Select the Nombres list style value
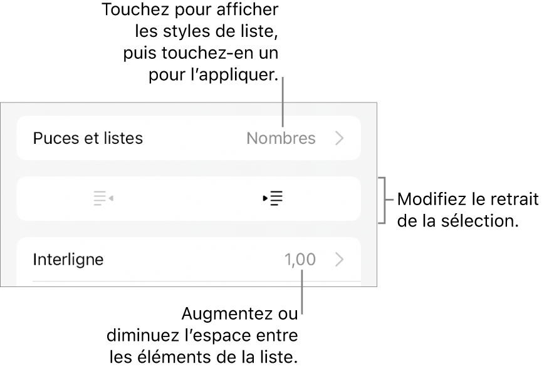This screenshot has width=554, height=374. coord(281,138)
